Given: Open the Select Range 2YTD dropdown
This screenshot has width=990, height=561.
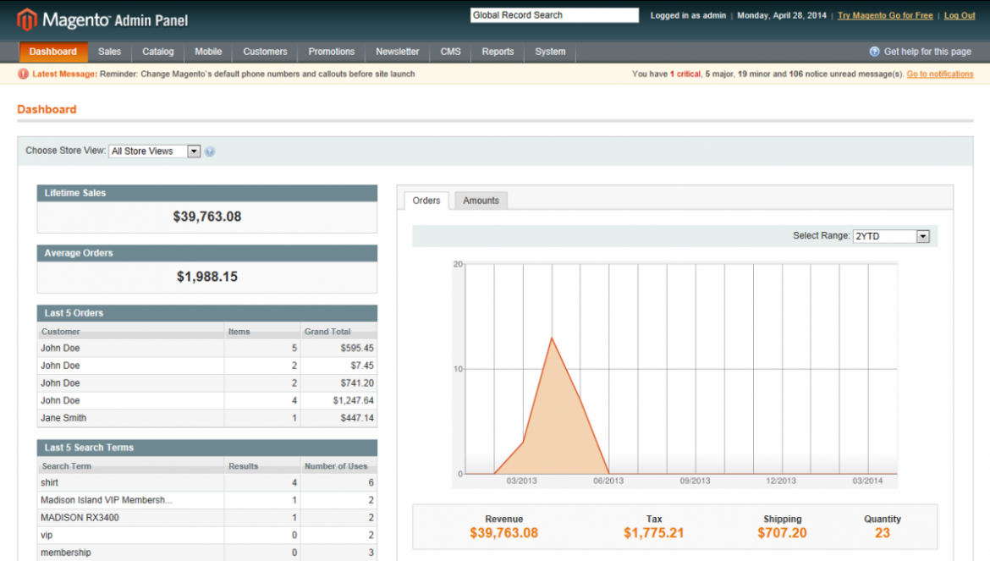Looking at the screenshot, I should tap(891, 236).
